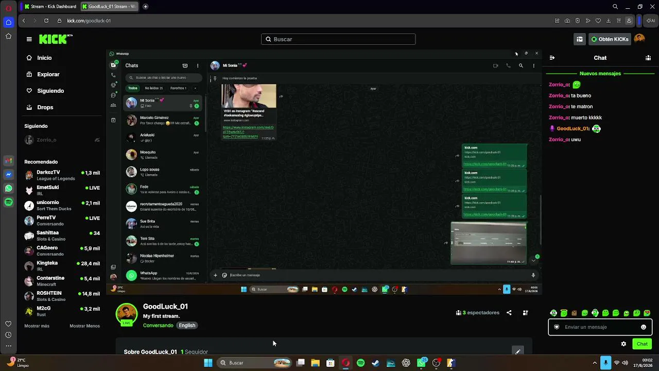The width and height of the screenshot is (659, 371).
Task: Select the GoodLuck_01 Stream browser tab
Action: click(109, 7)
